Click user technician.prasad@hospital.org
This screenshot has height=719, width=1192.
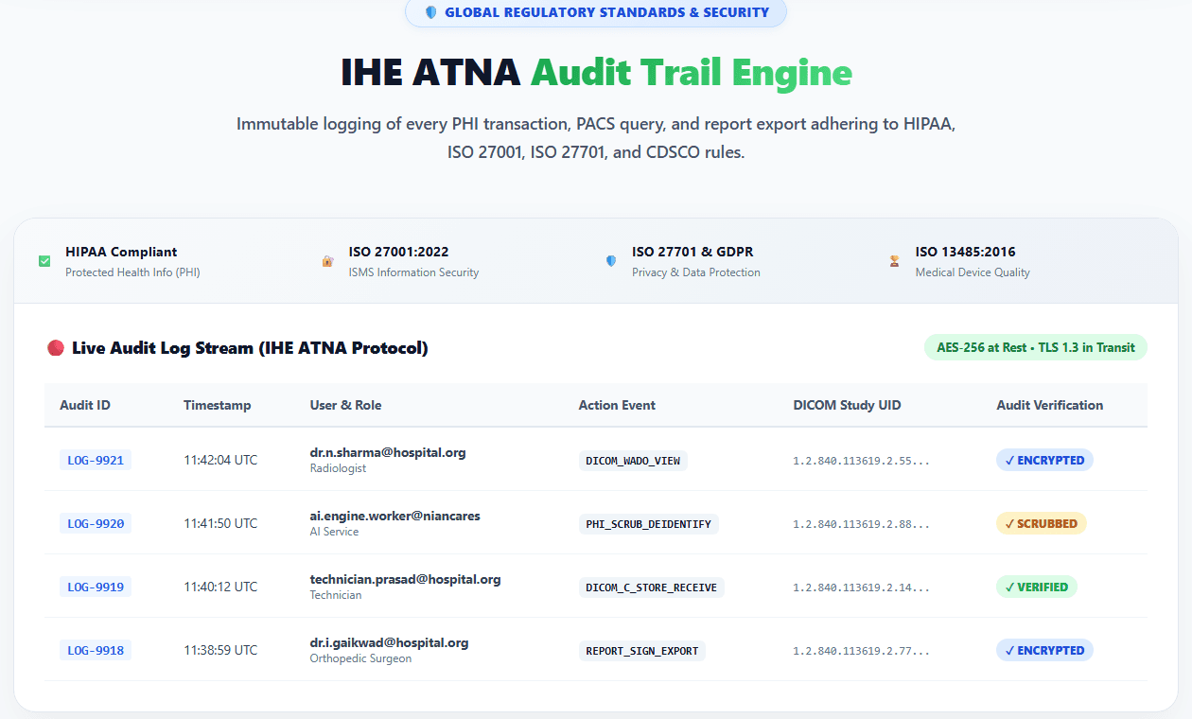406,579
